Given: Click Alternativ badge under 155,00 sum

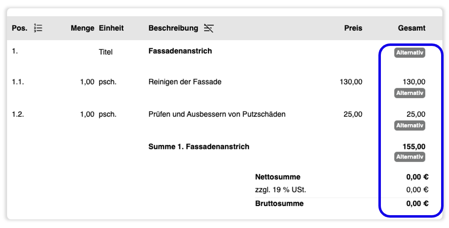Looking at the screenshot, I should coord(410,157).
